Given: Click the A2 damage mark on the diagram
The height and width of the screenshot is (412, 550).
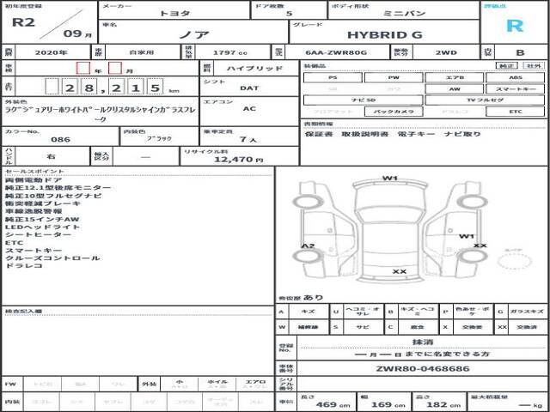Looking at the screenshot, I should [308, 245].
